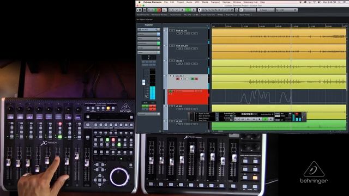The width and height of the screenshot is (349, 196).
Task: Click the kick in_01 audio clip
Action: pos(279,36)
